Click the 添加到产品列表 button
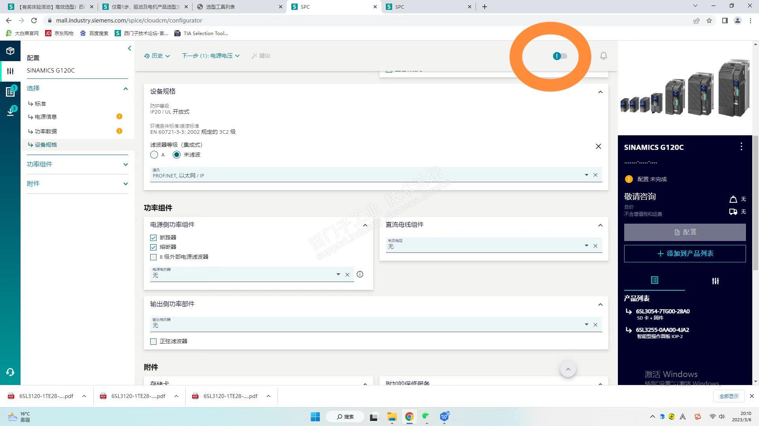759x426 pixels. point(685,254)
